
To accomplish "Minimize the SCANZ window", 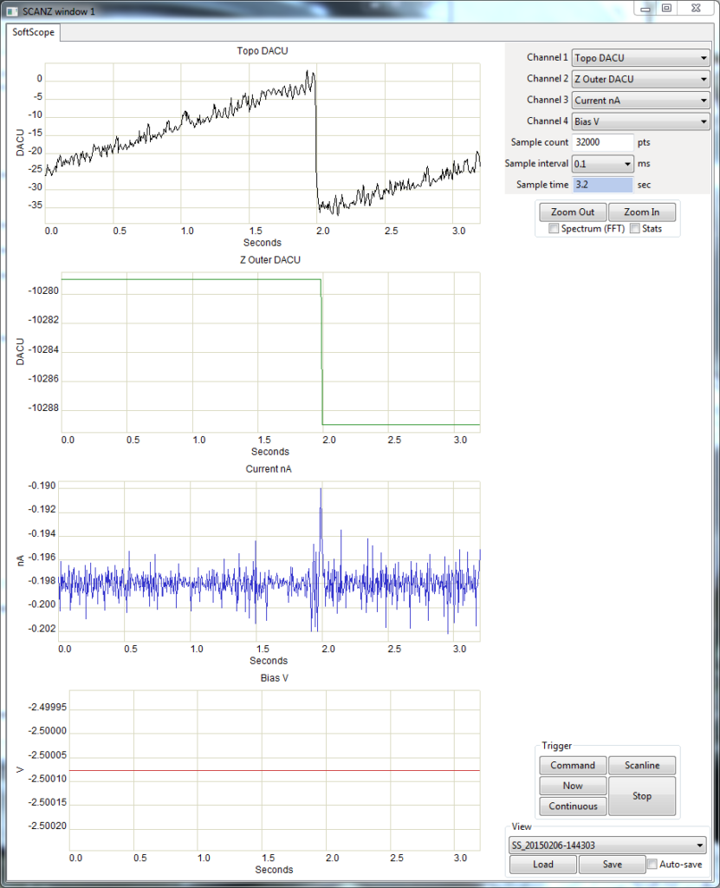I will coord(645,9).
